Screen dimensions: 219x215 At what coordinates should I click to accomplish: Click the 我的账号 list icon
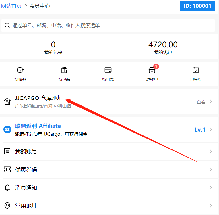7,151
